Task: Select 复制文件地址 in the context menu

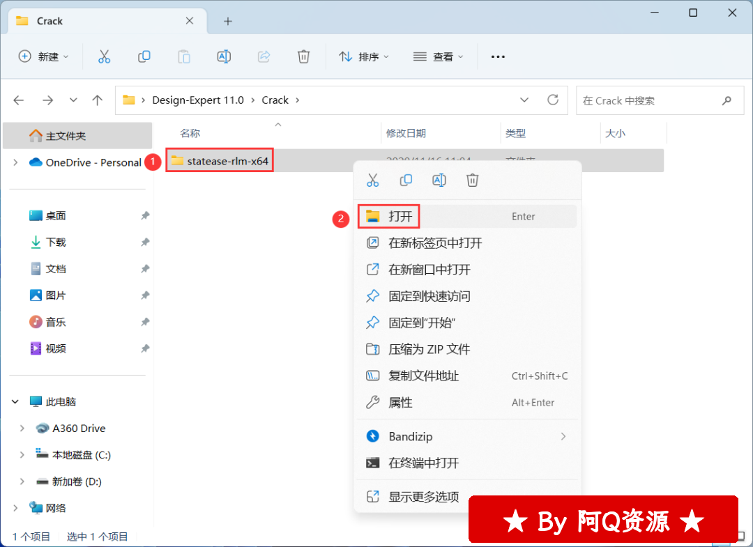Action: tap(466, 376)
